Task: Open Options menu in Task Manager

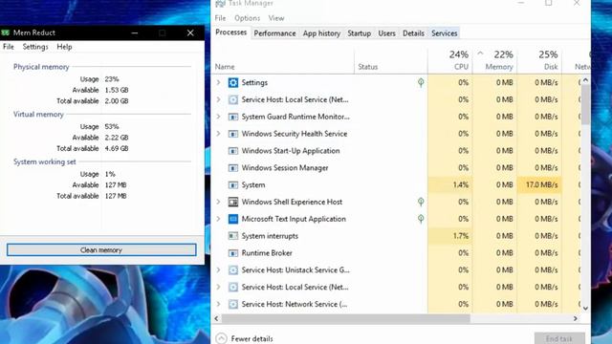Action: [x=247, y=18]
